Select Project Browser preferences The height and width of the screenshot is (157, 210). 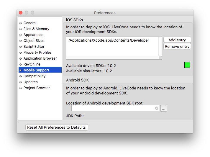click(x=37, y=88)
